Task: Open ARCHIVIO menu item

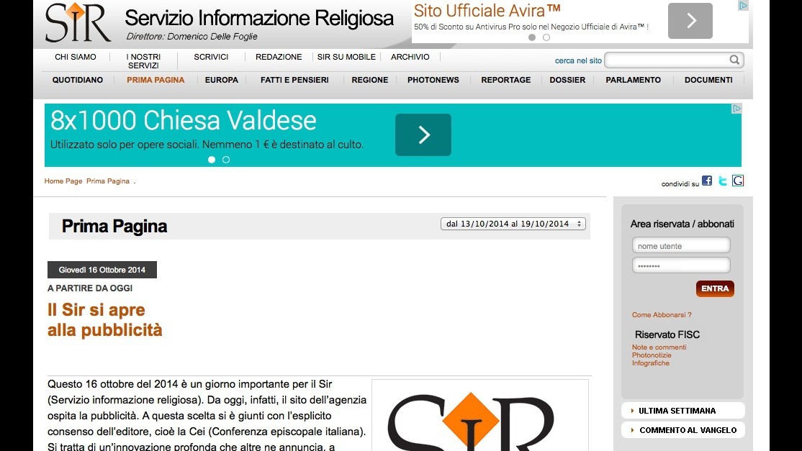Action: click(x=410, y=57)
